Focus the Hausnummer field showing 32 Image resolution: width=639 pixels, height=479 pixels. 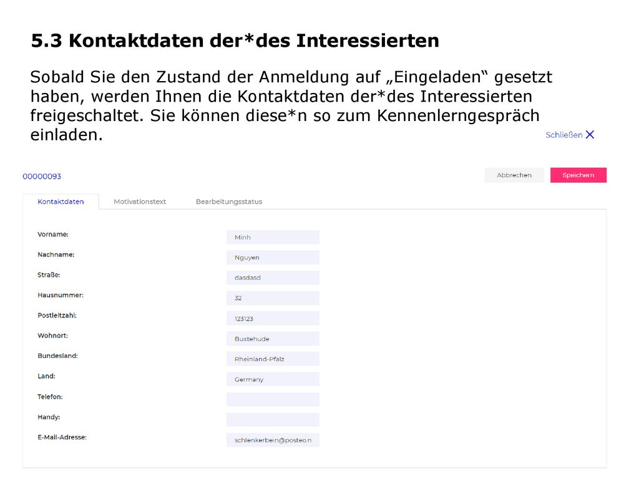pyautogui.click(x=273, y=298)
